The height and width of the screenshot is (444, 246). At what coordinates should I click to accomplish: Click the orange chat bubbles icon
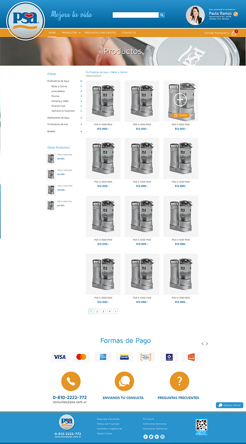(124, 381)
